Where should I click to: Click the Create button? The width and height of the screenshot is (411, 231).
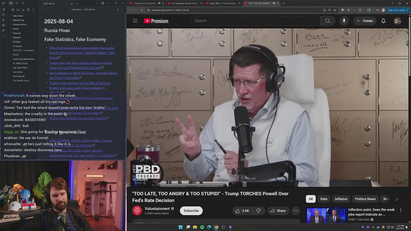(364, 21)
